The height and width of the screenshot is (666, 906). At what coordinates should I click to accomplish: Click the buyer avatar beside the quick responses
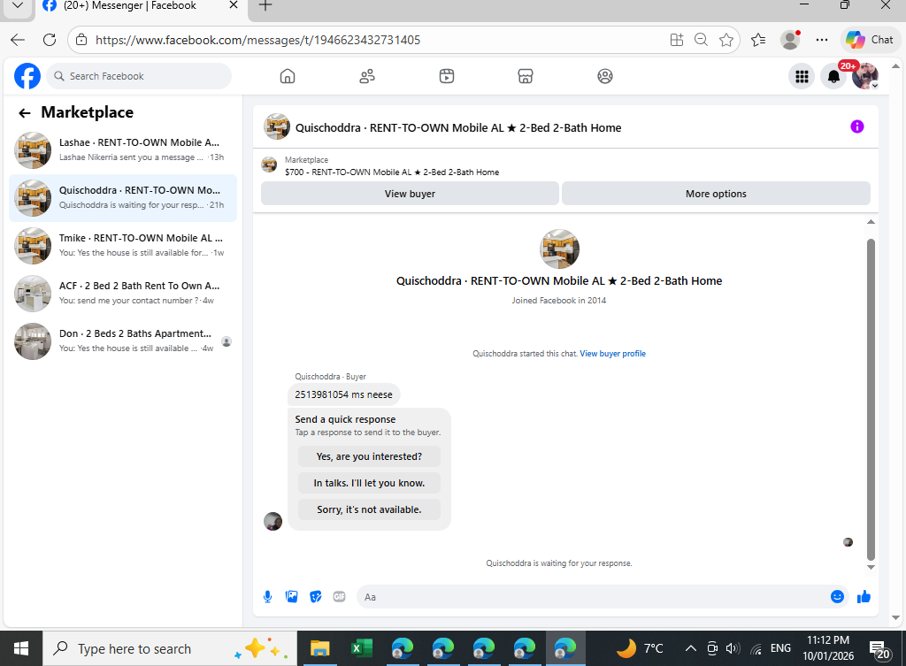273,521
